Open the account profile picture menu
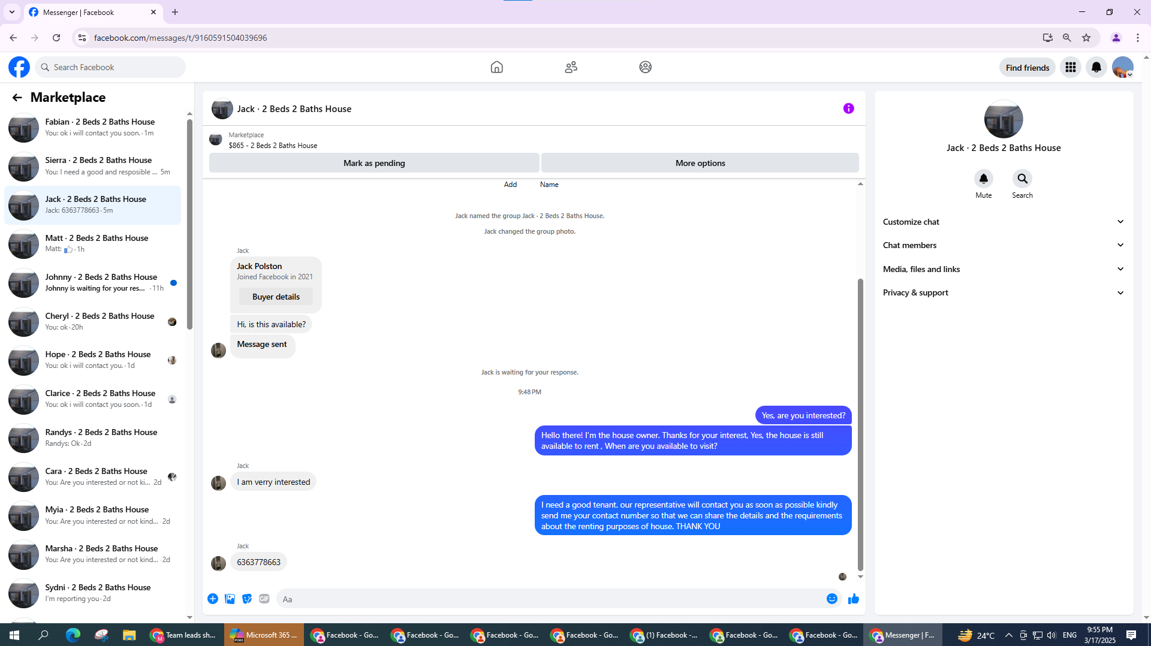 pos(1122,67)
